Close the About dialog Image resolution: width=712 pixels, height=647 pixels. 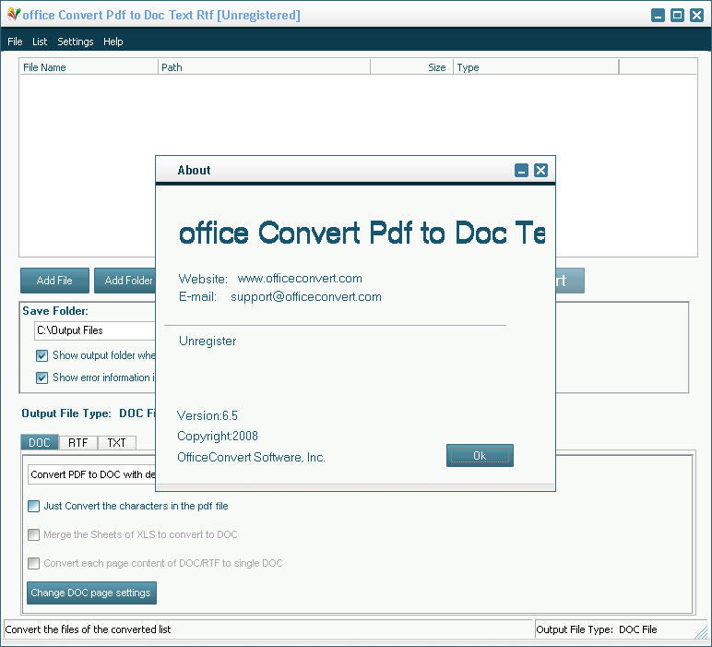pyautogui.click(x=540, y=171)
